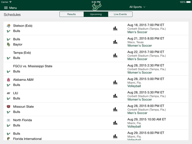Tap Bulls logo in FGCU vs. Mississippi State row

click(8, 71)
